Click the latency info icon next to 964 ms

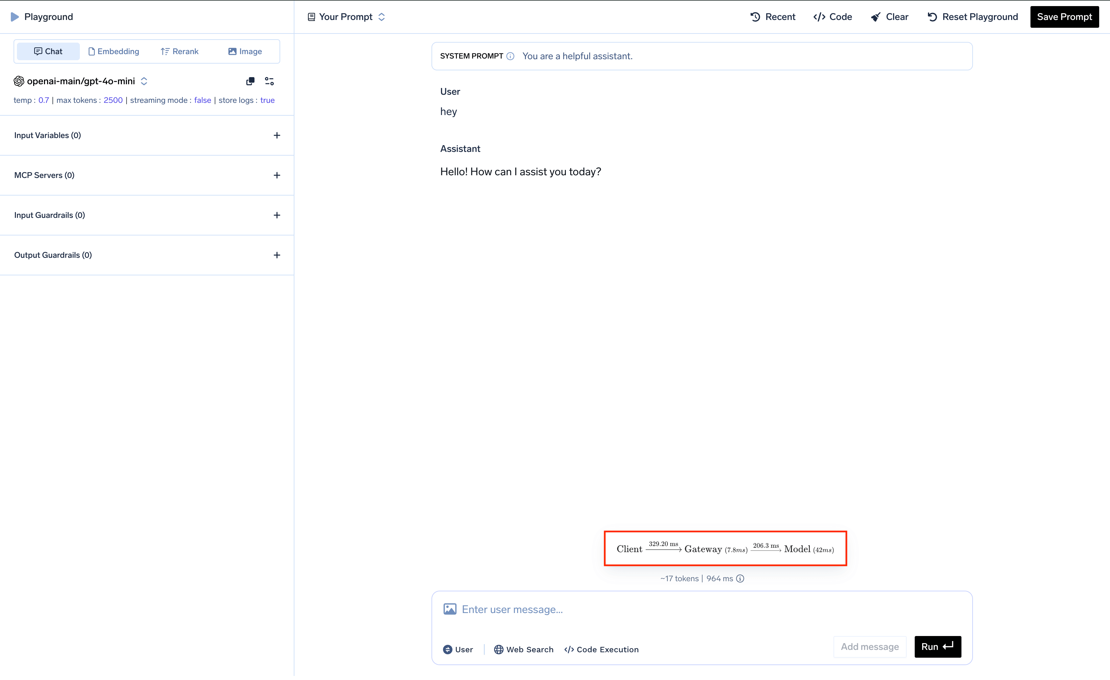pos(740,579)
